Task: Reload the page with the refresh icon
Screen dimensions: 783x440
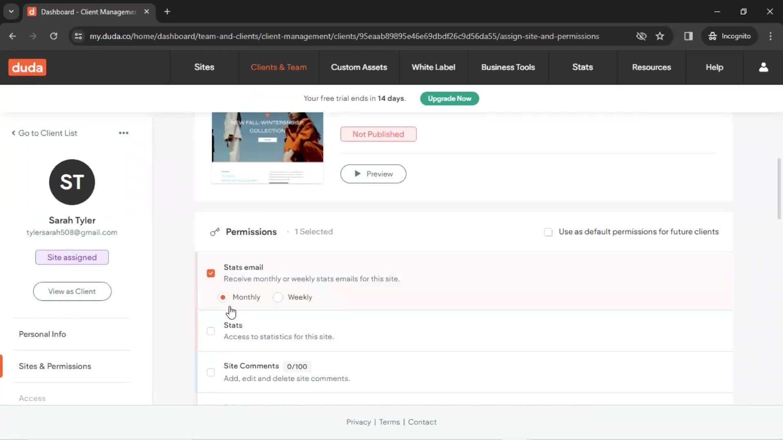Action: point(53,36)
